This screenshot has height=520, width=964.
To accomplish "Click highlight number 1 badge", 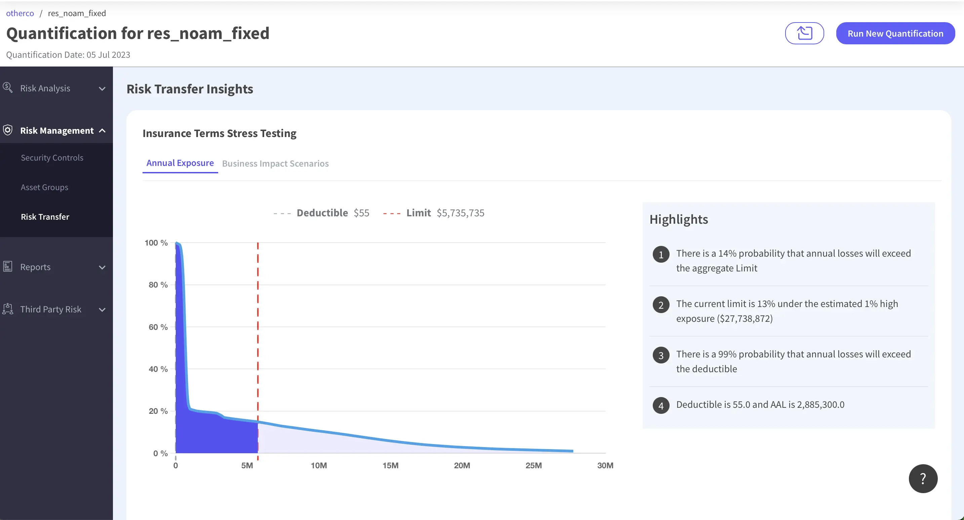I will click(660, 255).
